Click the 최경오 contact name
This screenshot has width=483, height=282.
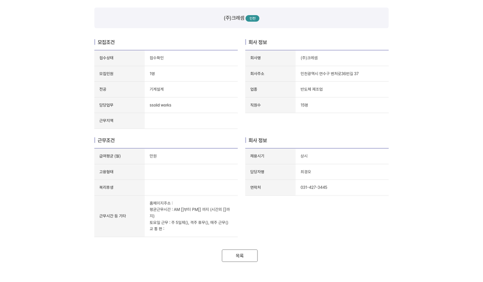305,172
